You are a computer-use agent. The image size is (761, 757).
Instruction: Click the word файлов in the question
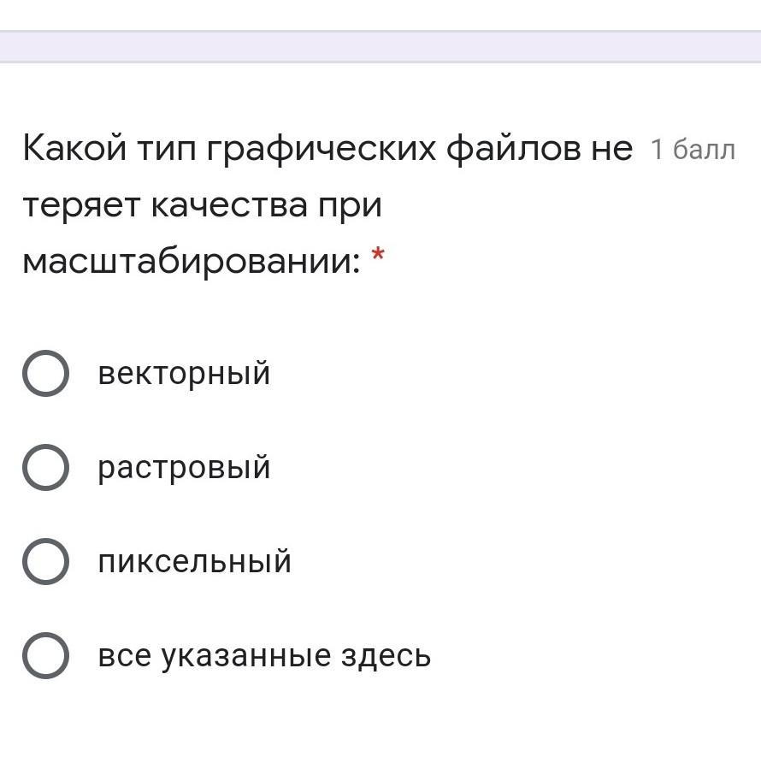513,150
